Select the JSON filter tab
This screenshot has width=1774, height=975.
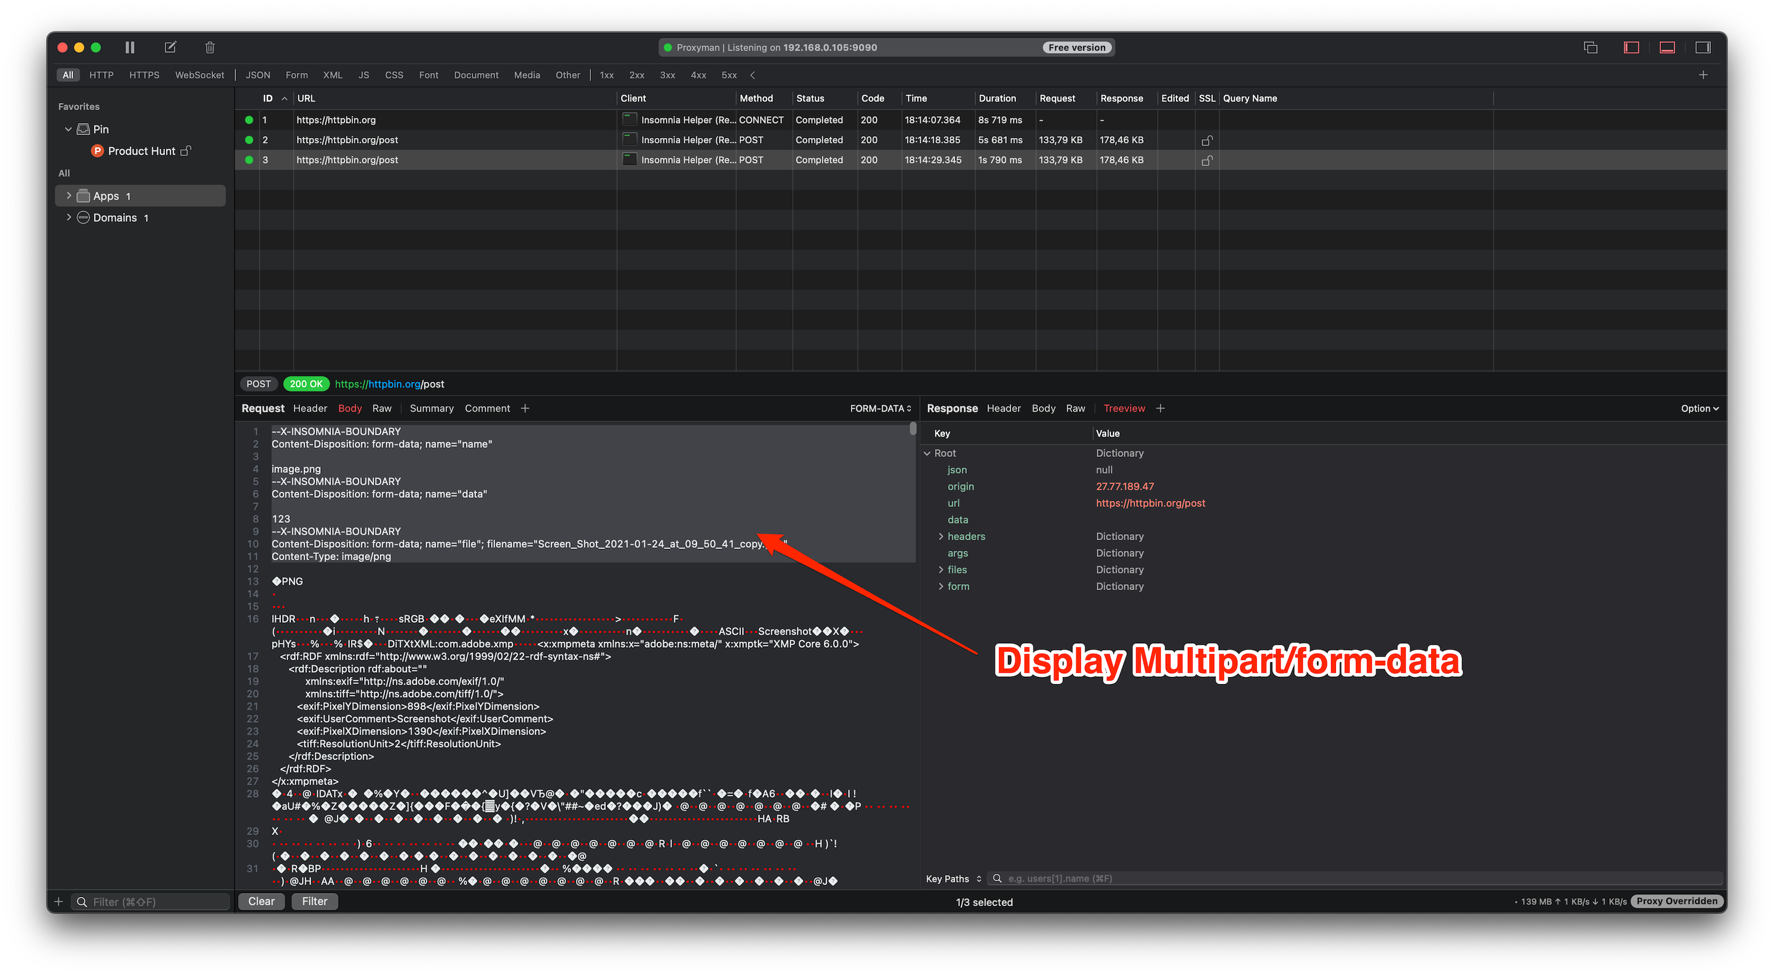click(x=258, y=75)
